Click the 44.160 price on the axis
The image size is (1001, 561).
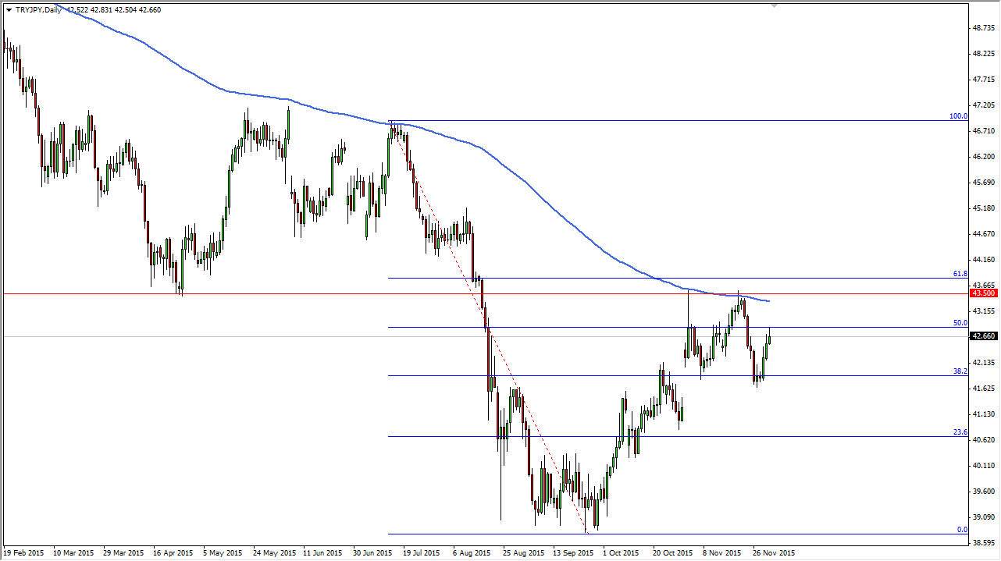[983, 260]
